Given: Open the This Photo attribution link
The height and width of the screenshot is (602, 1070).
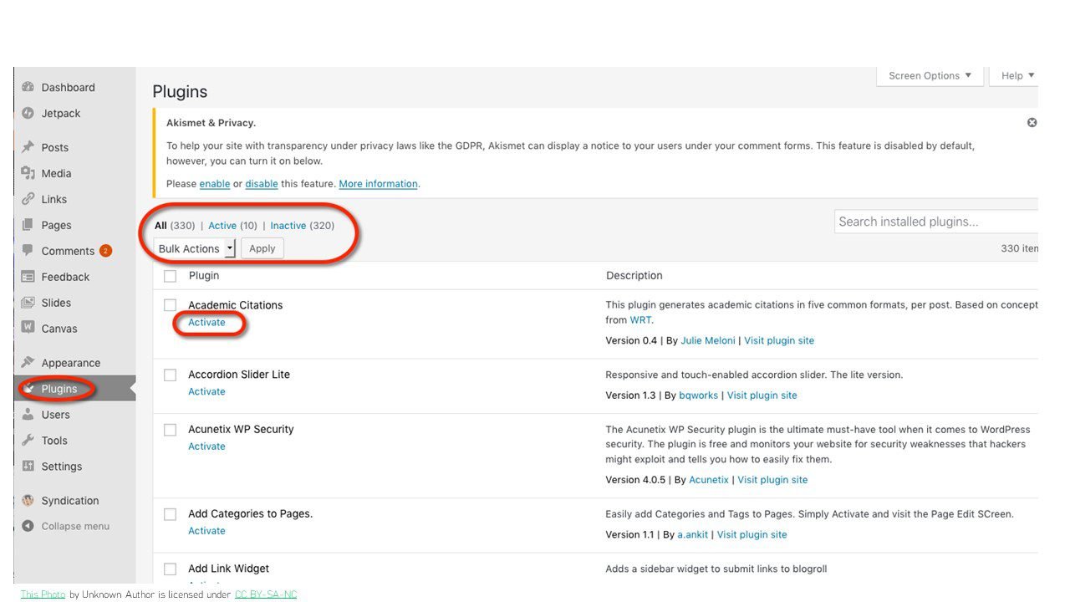Looking at the screenshot, I should tap(43, 594).
